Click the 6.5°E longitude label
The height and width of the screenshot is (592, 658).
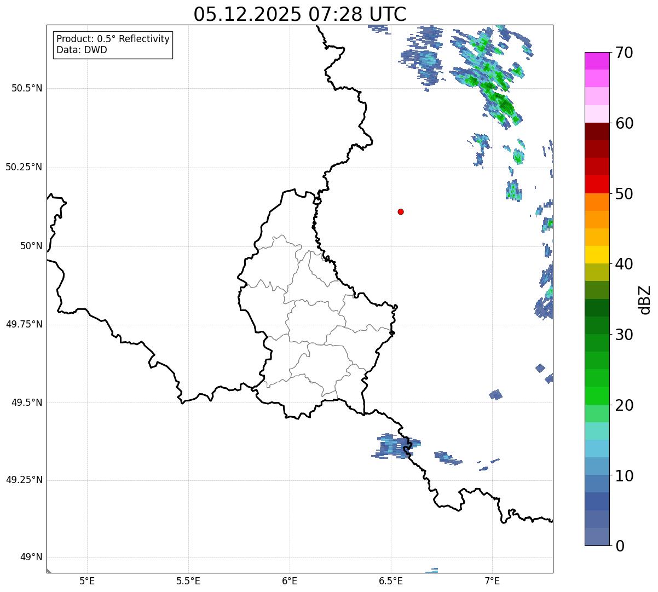(x=391, y=581)
